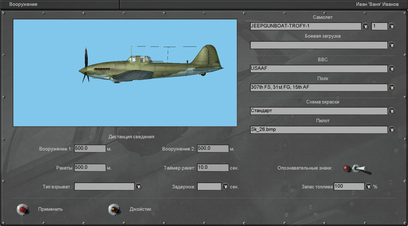Click the Джойстик text label
Screen dimensions: 408x226
pos(141,209)
